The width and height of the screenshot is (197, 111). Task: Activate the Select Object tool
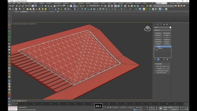(33, 6)
